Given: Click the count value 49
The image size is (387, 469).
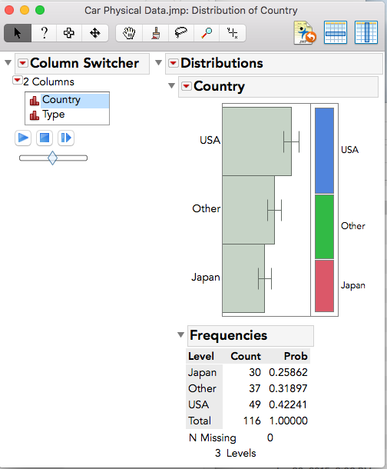Looking at the screenshot, I should click(x=255, y=404).
